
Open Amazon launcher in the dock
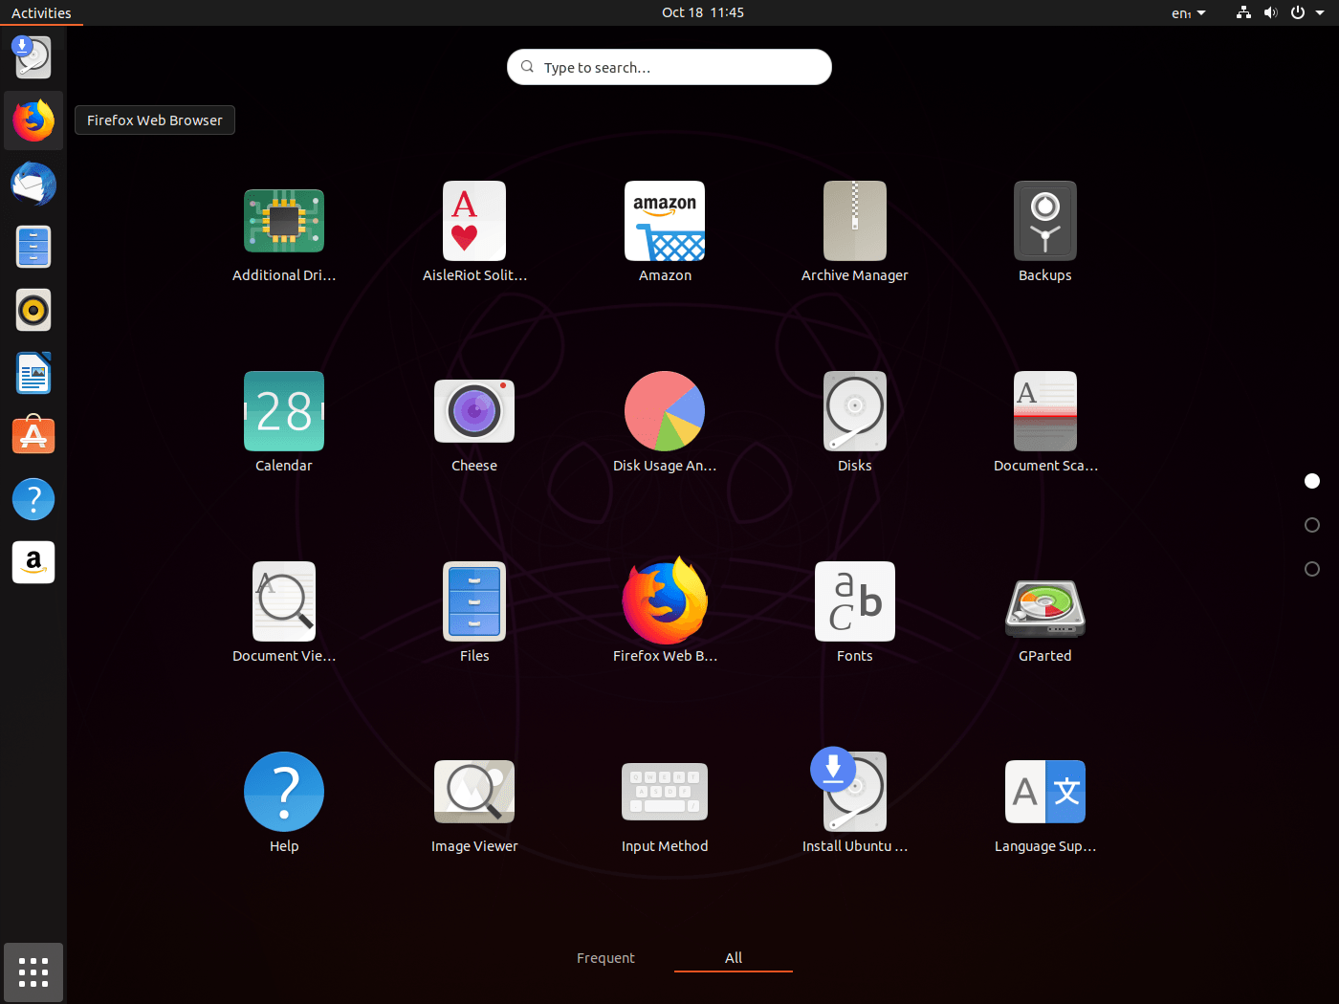(33, 562)
